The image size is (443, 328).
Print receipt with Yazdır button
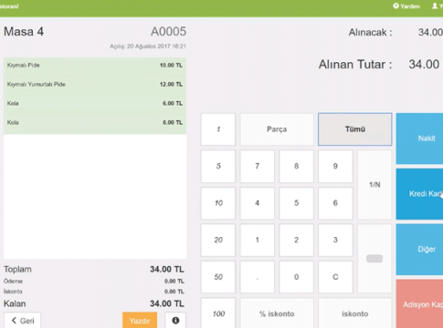140,321
